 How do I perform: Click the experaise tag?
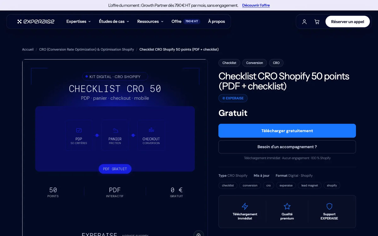coord(286,185)
